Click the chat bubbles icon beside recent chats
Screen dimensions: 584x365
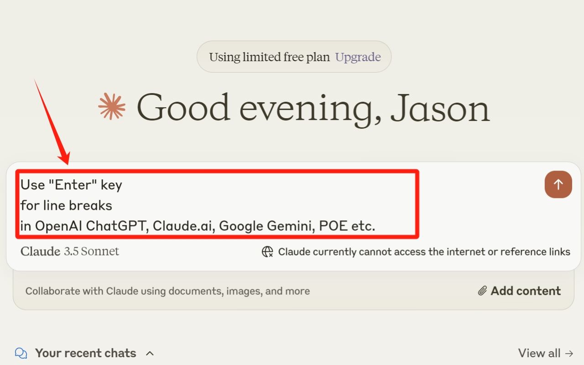21,353
